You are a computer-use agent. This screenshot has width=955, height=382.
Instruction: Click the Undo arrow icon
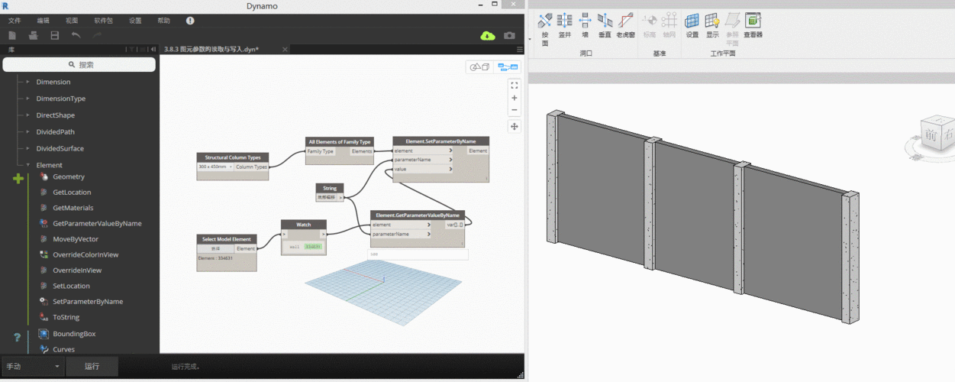pos(76,35)
